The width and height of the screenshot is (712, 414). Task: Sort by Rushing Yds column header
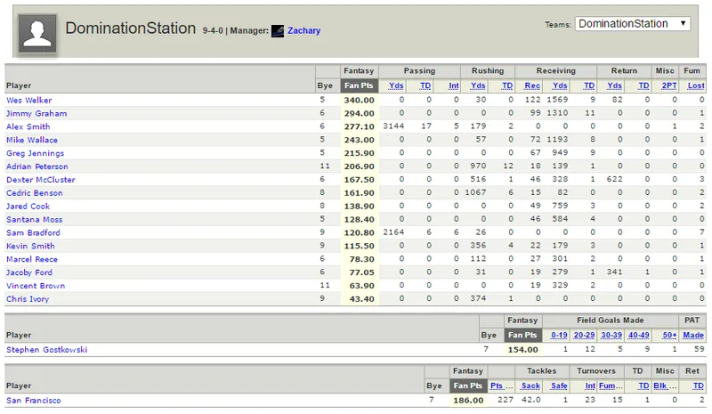478,85
